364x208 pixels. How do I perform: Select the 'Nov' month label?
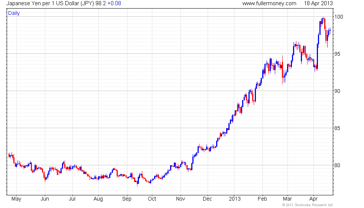coord(181,199)
